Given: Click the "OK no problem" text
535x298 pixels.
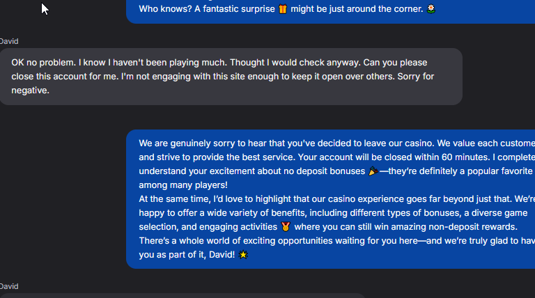Looking at the screenshot, I should [x=43, y=63].
